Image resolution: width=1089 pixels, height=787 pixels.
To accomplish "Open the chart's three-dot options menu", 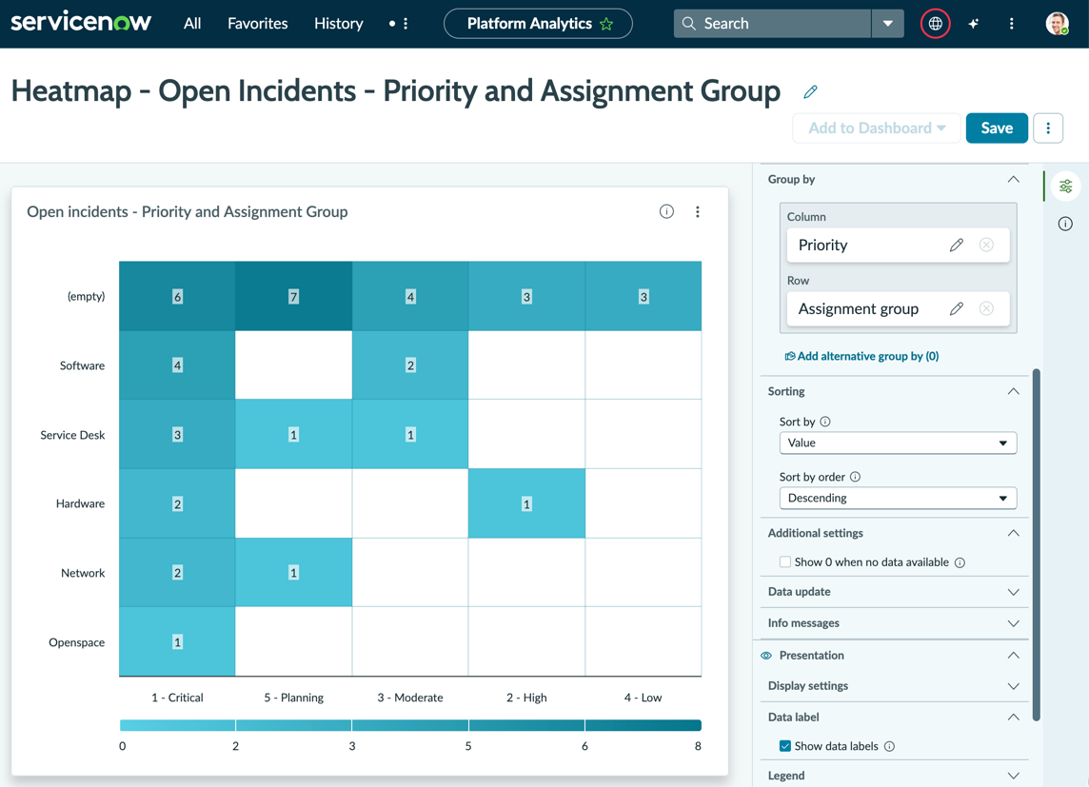I will [698, 211].
